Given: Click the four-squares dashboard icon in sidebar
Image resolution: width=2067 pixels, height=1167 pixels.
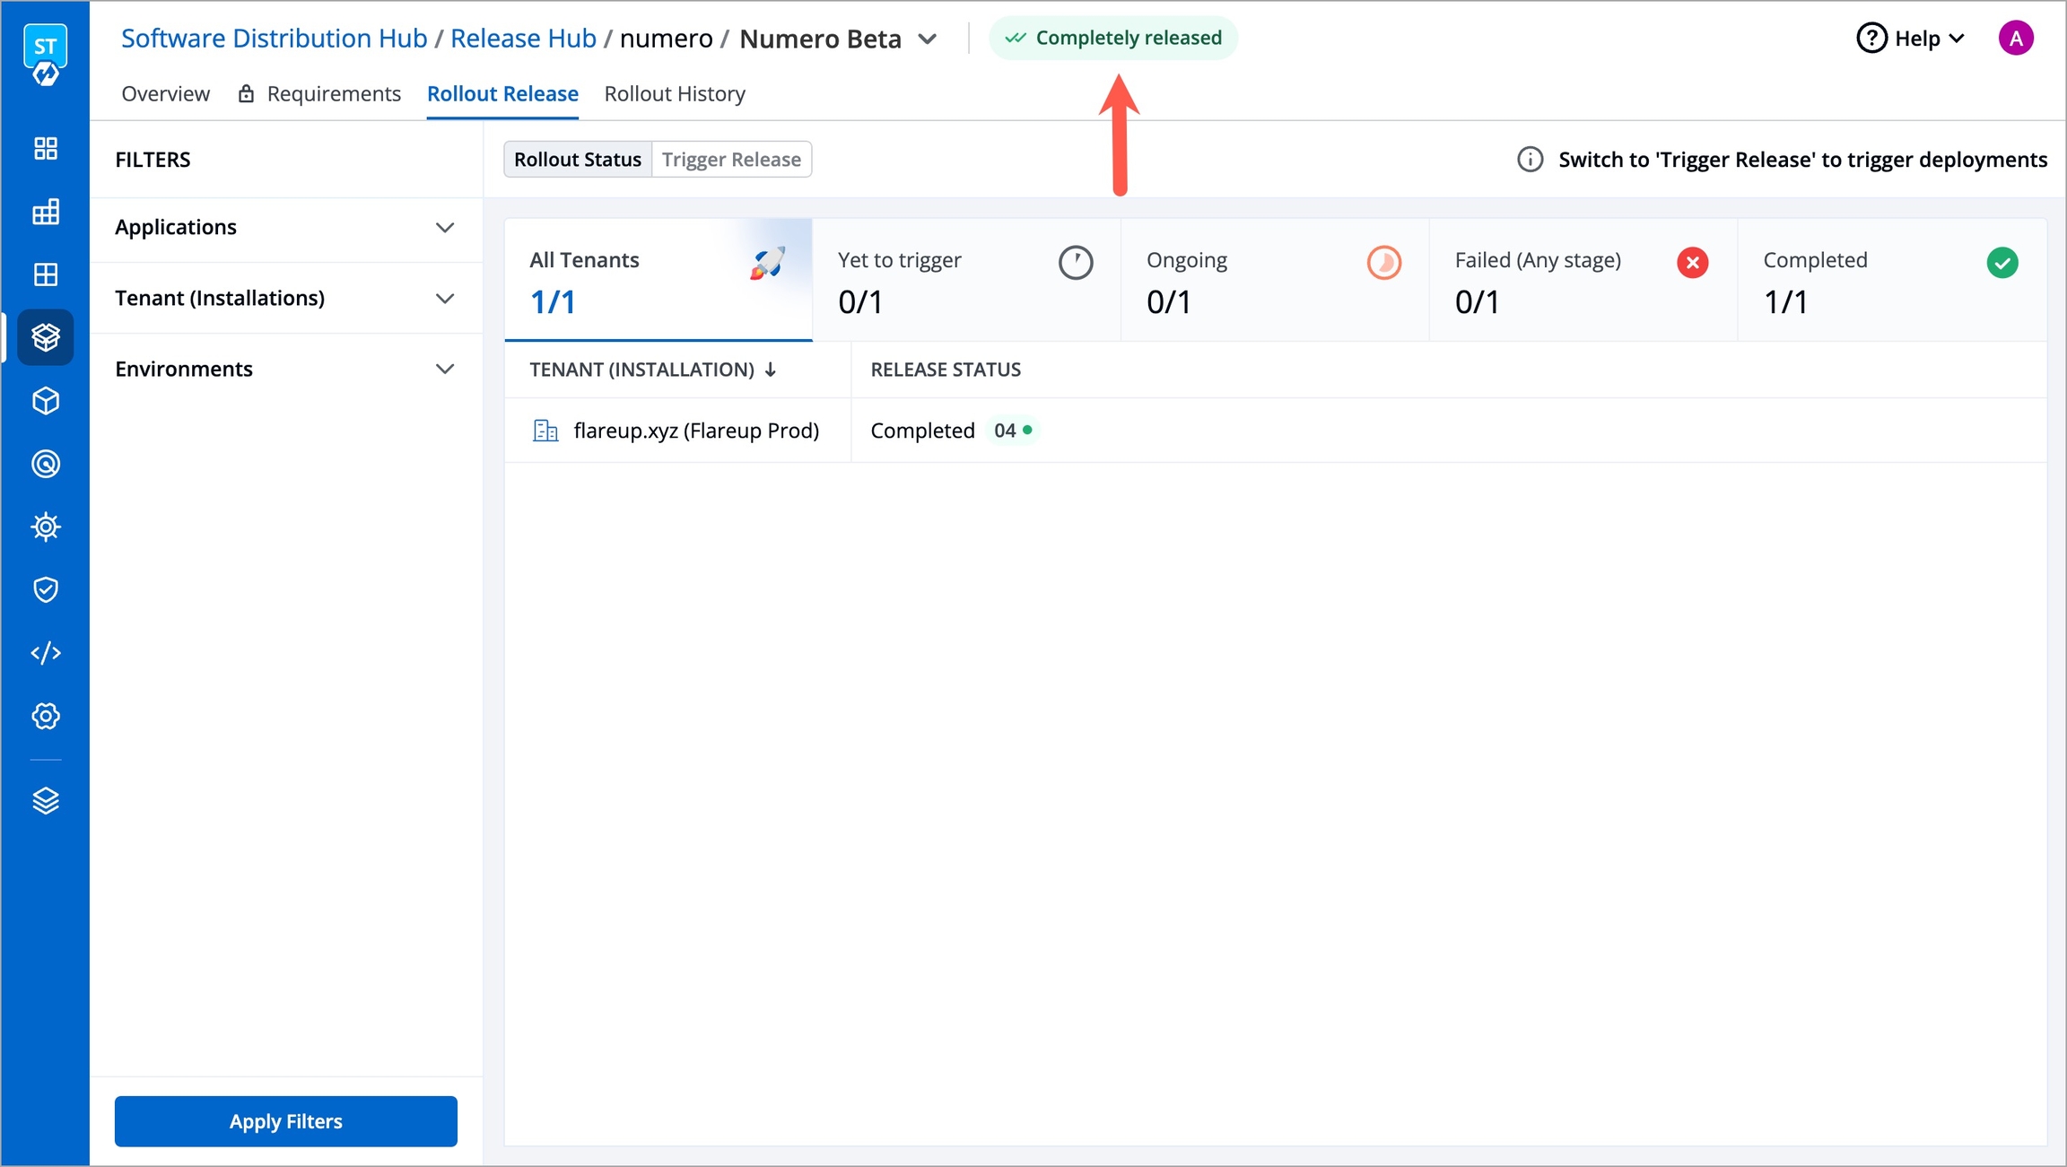Looking at the screenshot, I should (46, 148).
